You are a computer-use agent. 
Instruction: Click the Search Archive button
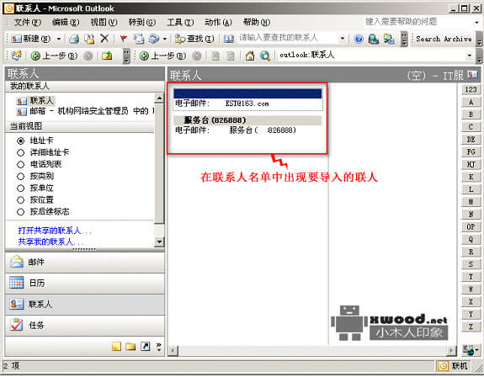coord(444,39)
